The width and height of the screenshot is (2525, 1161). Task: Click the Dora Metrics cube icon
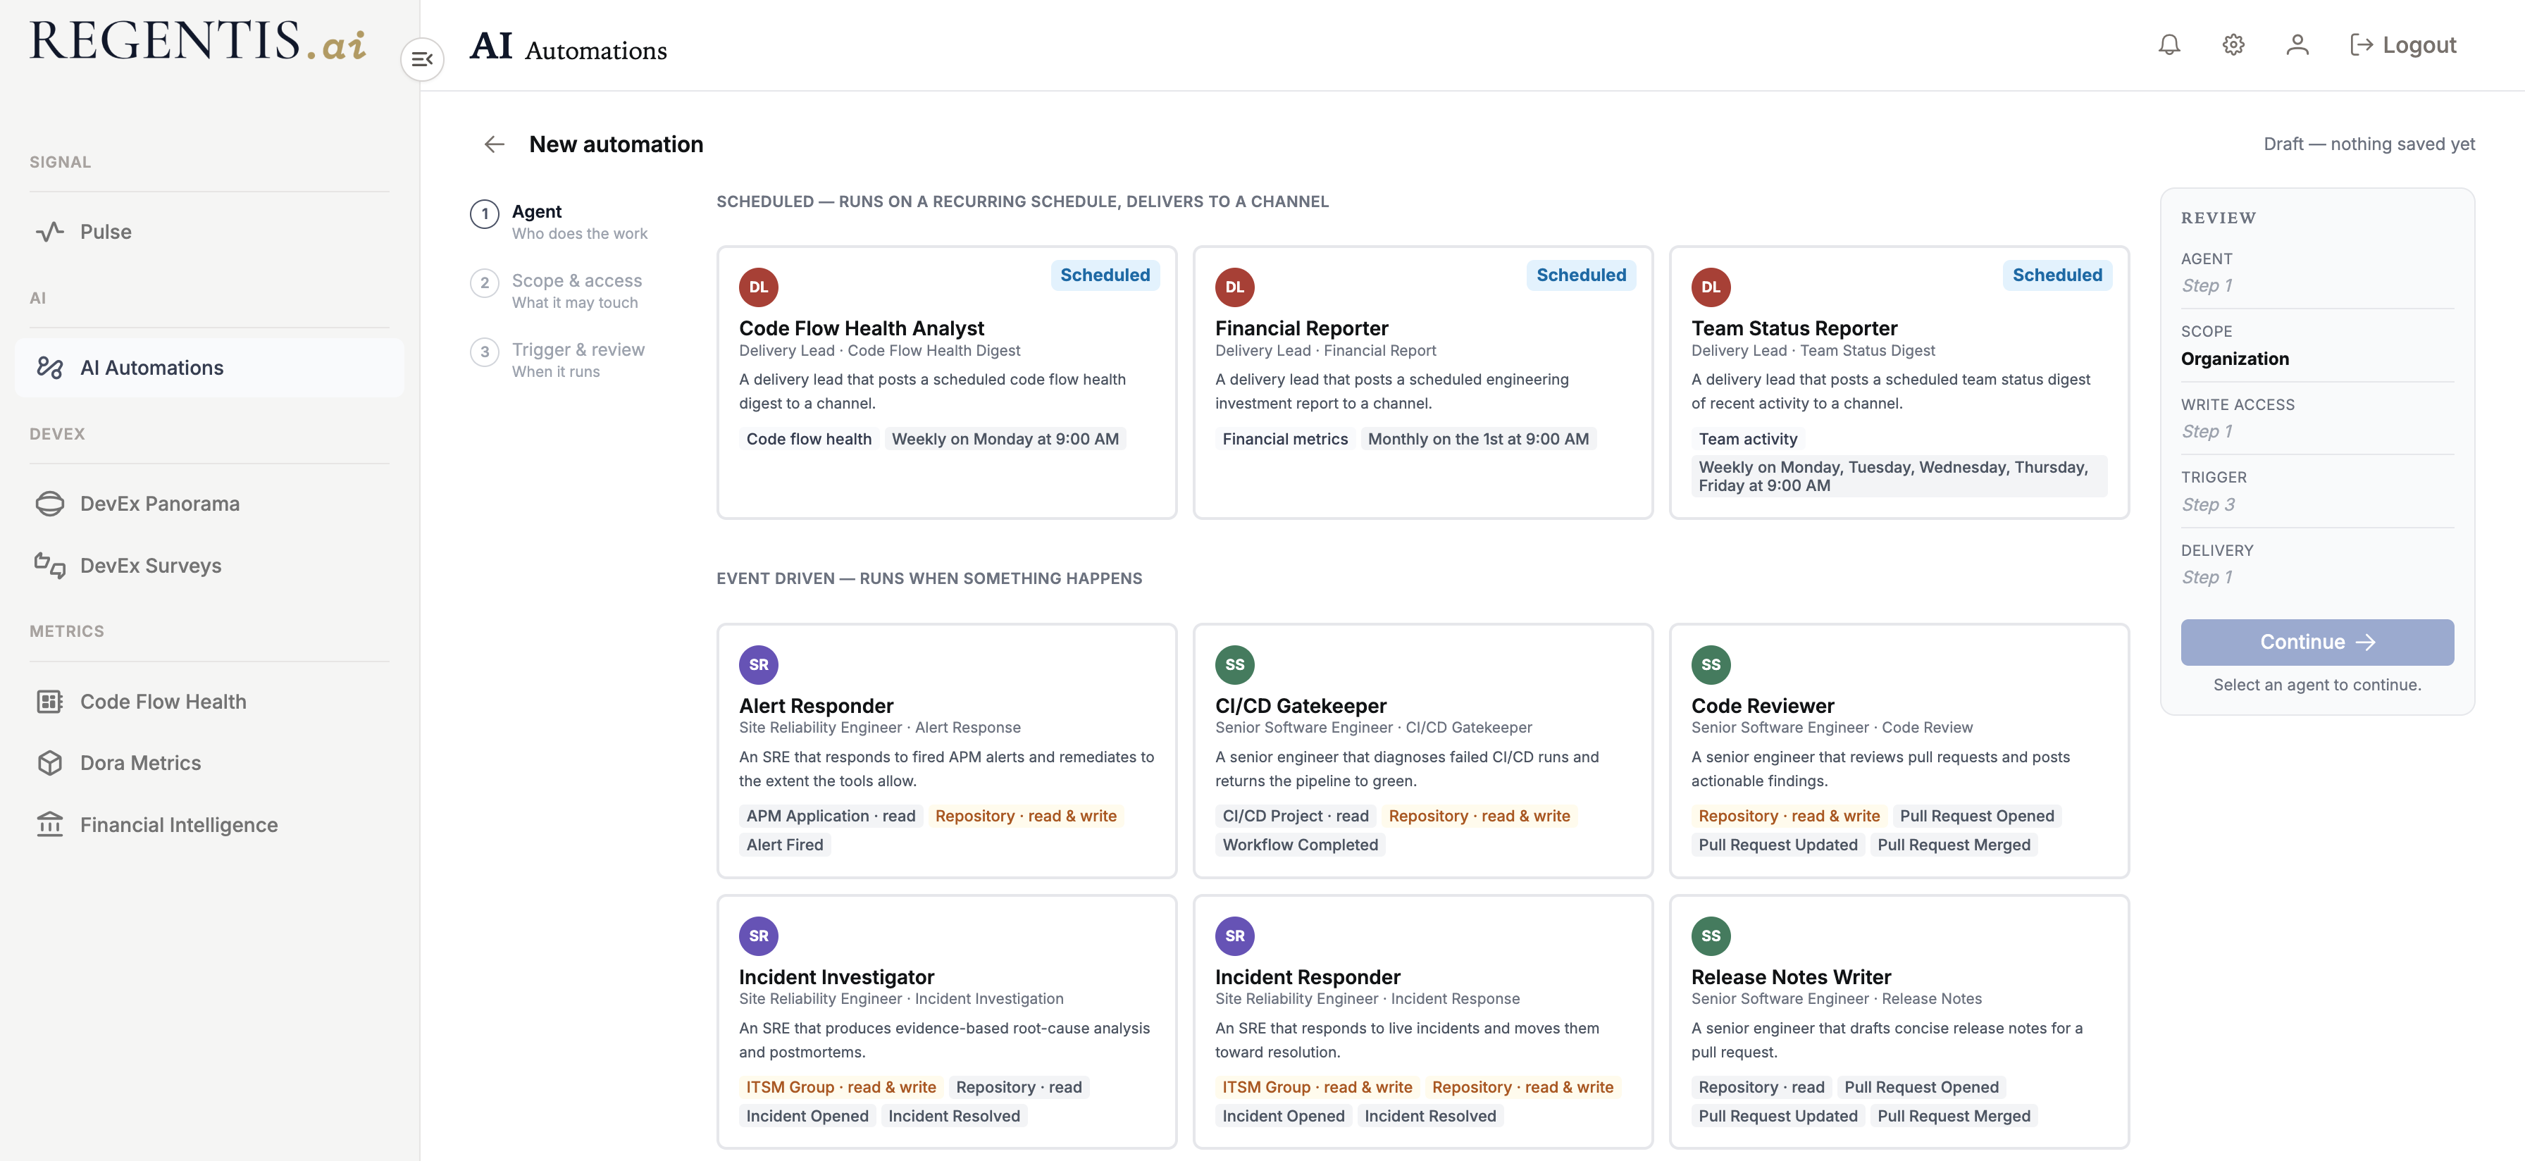point(50,763)
